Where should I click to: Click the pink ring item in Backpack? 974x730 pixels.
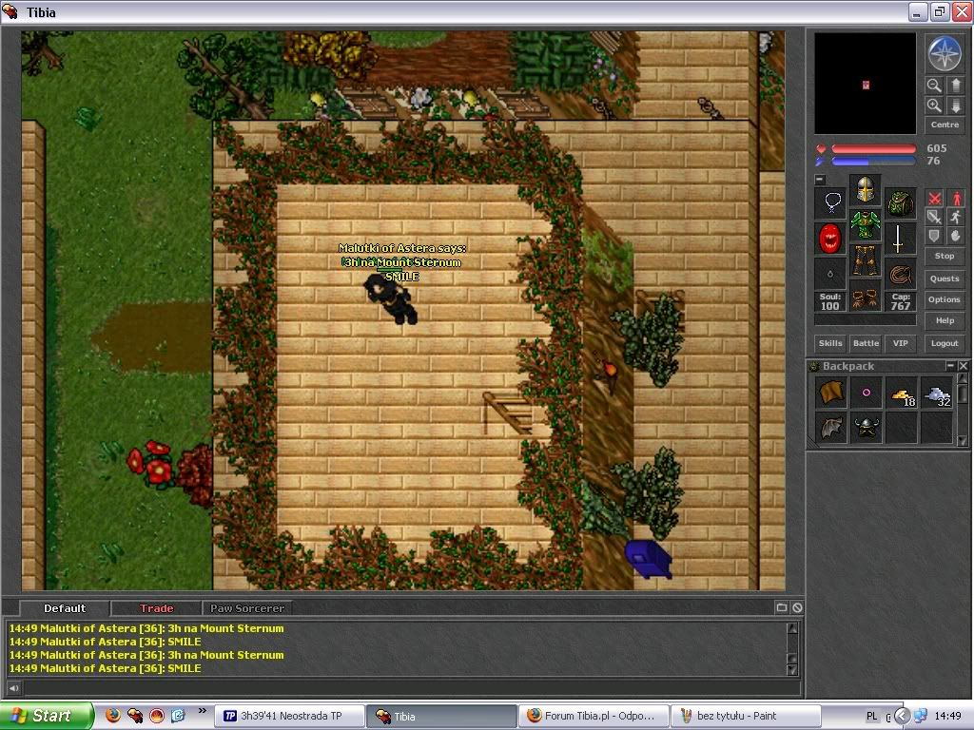pos(867,393)
